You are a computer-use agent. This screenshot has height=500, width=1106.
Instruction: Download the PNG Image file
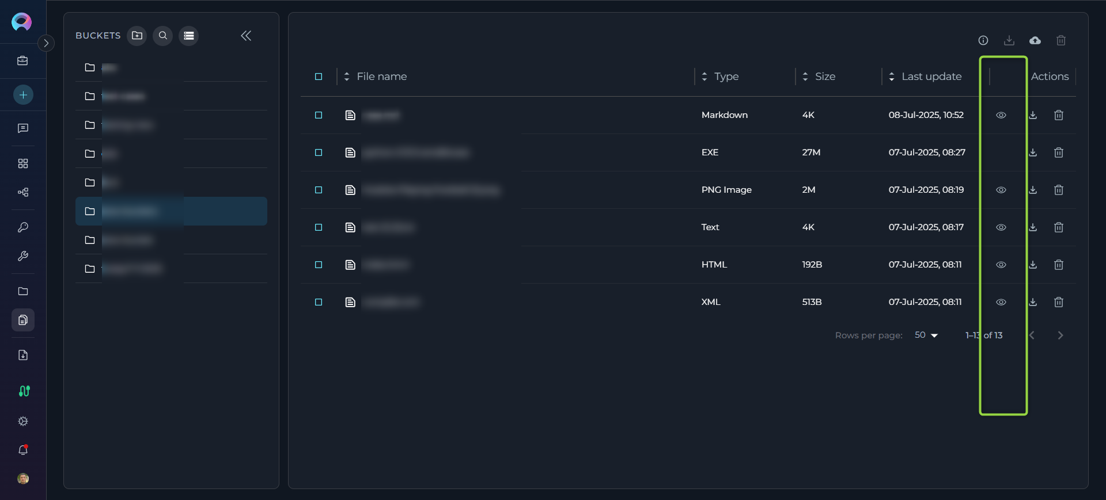point(1033,190)
